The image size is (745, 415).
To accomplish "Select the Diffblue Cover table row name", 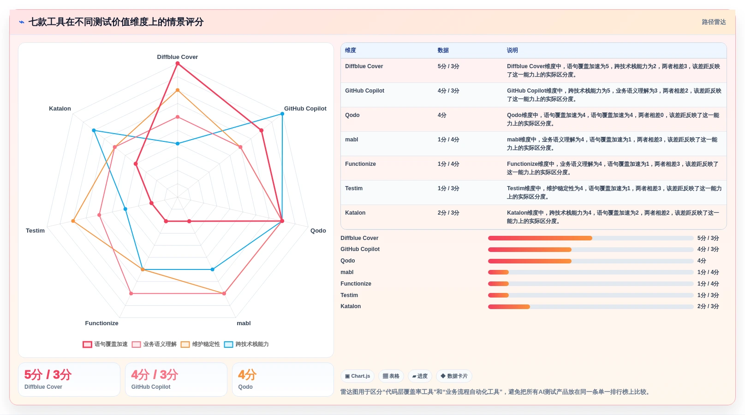I will point(364,66).
